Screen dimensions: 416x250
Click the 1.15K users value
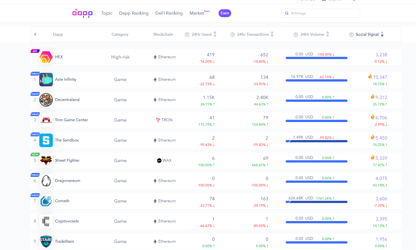209,98
